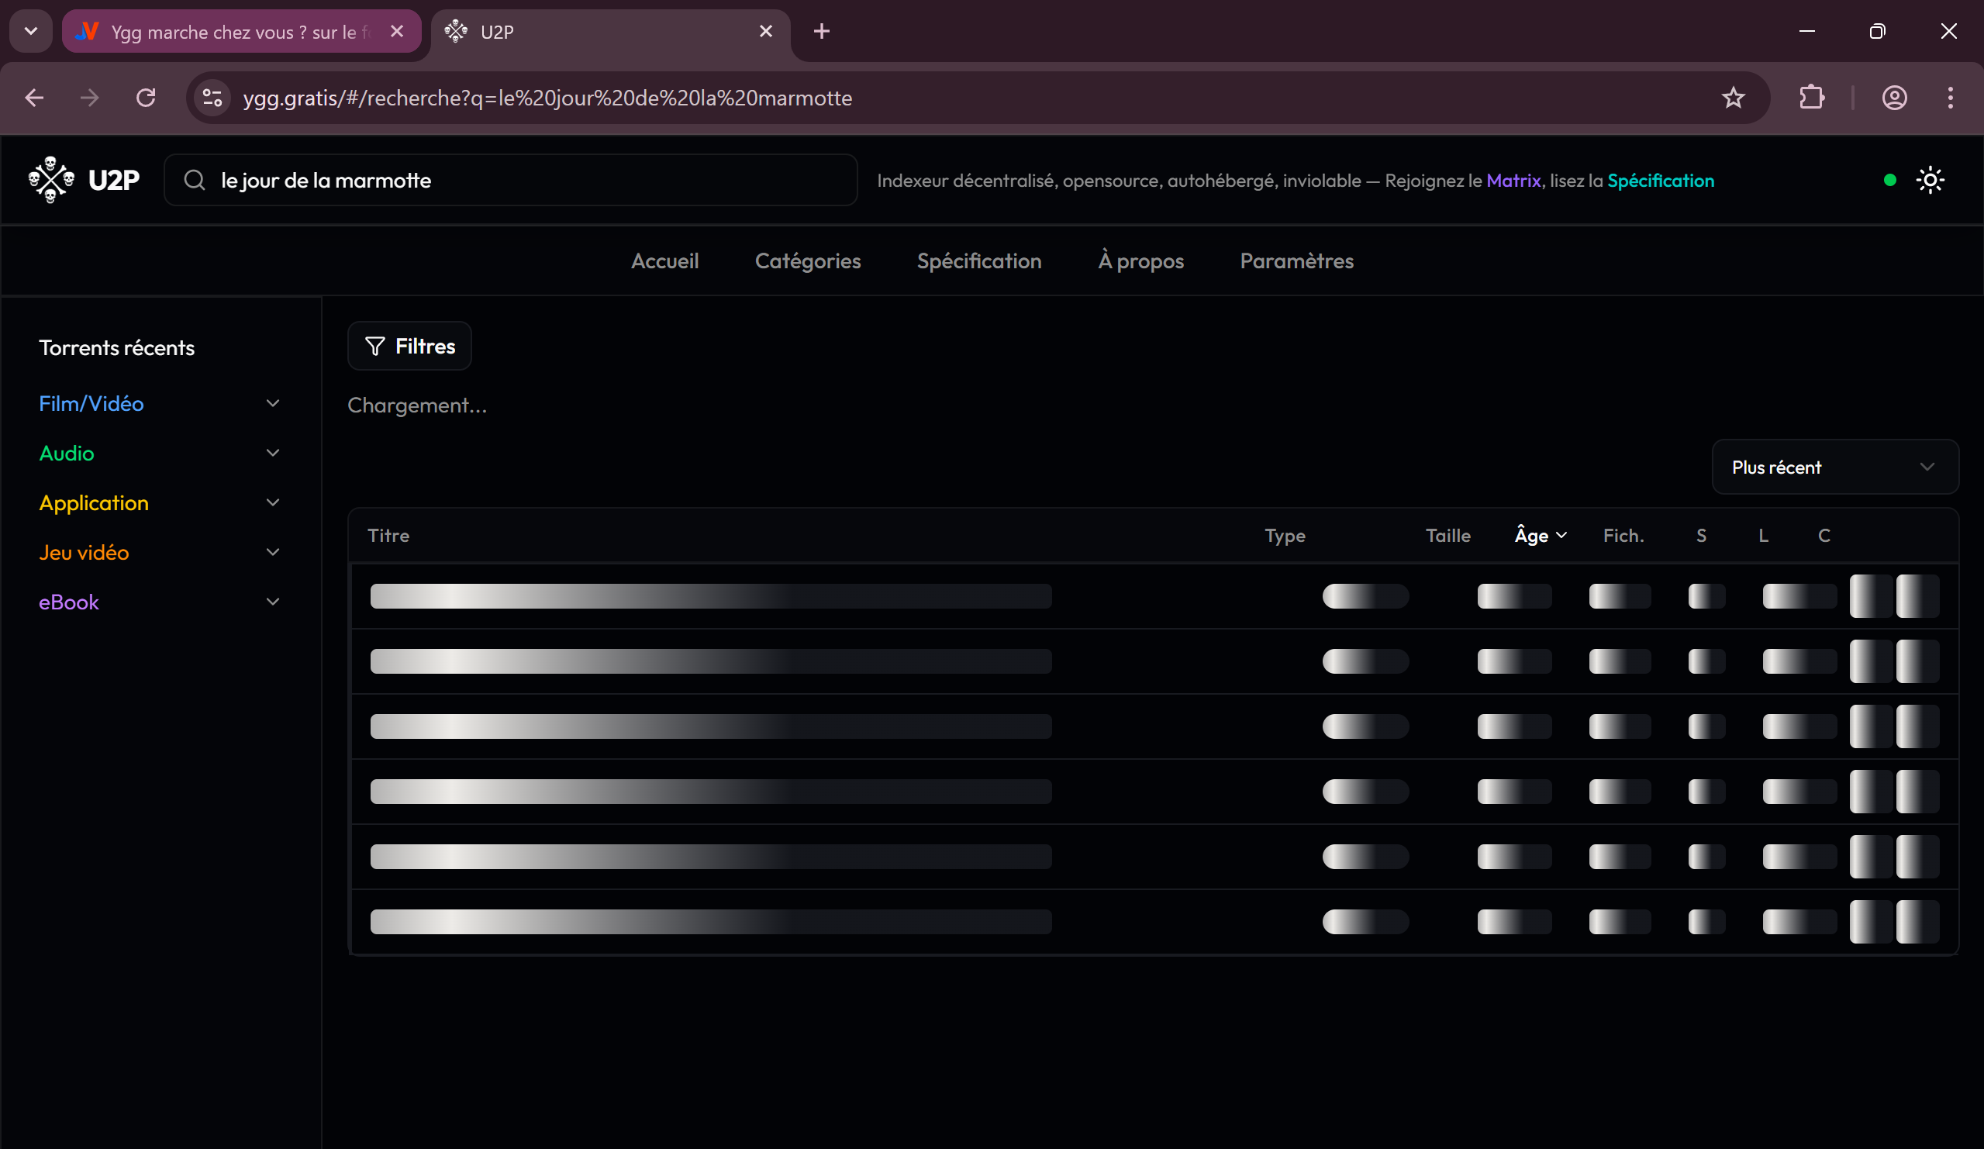Open the Filtres filter panel
This screenshot has width=1984, height=1149.
tap(409, 346)
